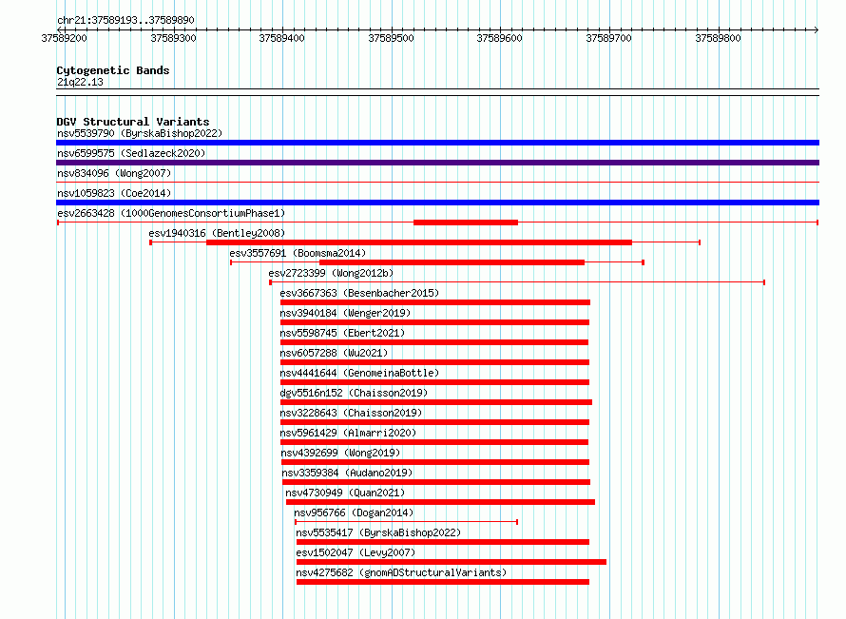Select the nsv4730949 Quan2021 red bar

point(440,502)
